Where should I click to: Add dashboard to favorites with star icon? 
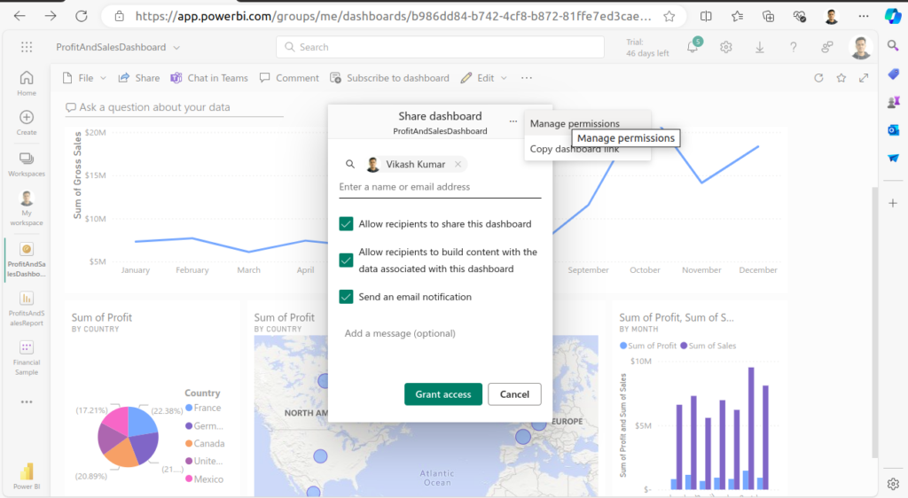pyautogui.click(x=841, y=78)
